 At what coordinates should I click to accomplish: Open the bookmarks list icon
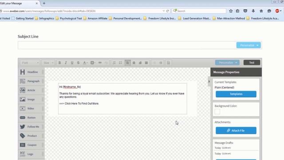point(238,11)
